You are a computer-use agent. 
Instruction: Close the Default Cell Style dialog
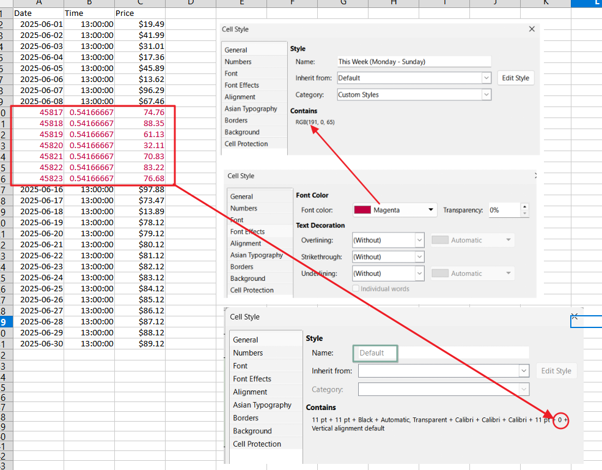[x=574, y=316]
